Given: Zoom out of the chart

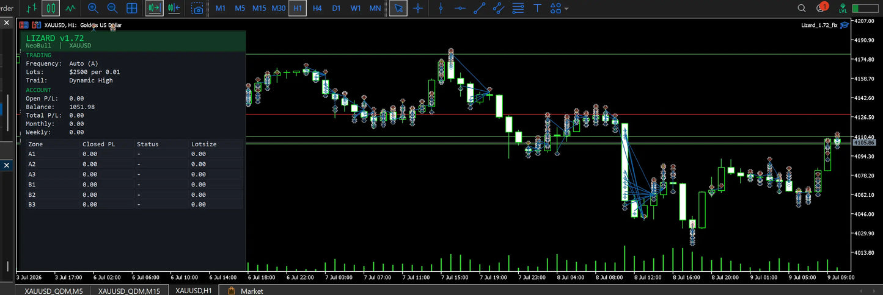Looking at the screenshot, I should 112,9.
